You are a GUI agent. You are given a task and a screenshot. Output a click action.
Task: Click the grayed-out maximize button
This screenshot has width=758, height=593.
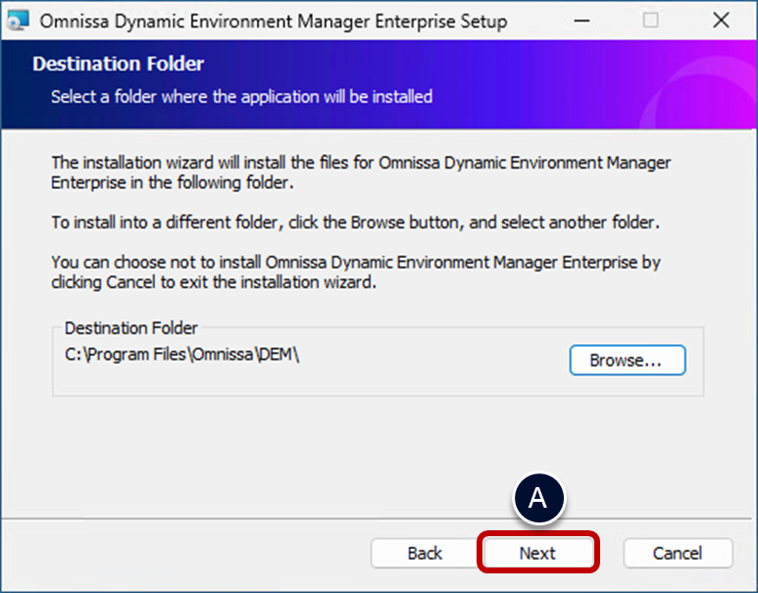pyautogui.click(x=650, y=21)
